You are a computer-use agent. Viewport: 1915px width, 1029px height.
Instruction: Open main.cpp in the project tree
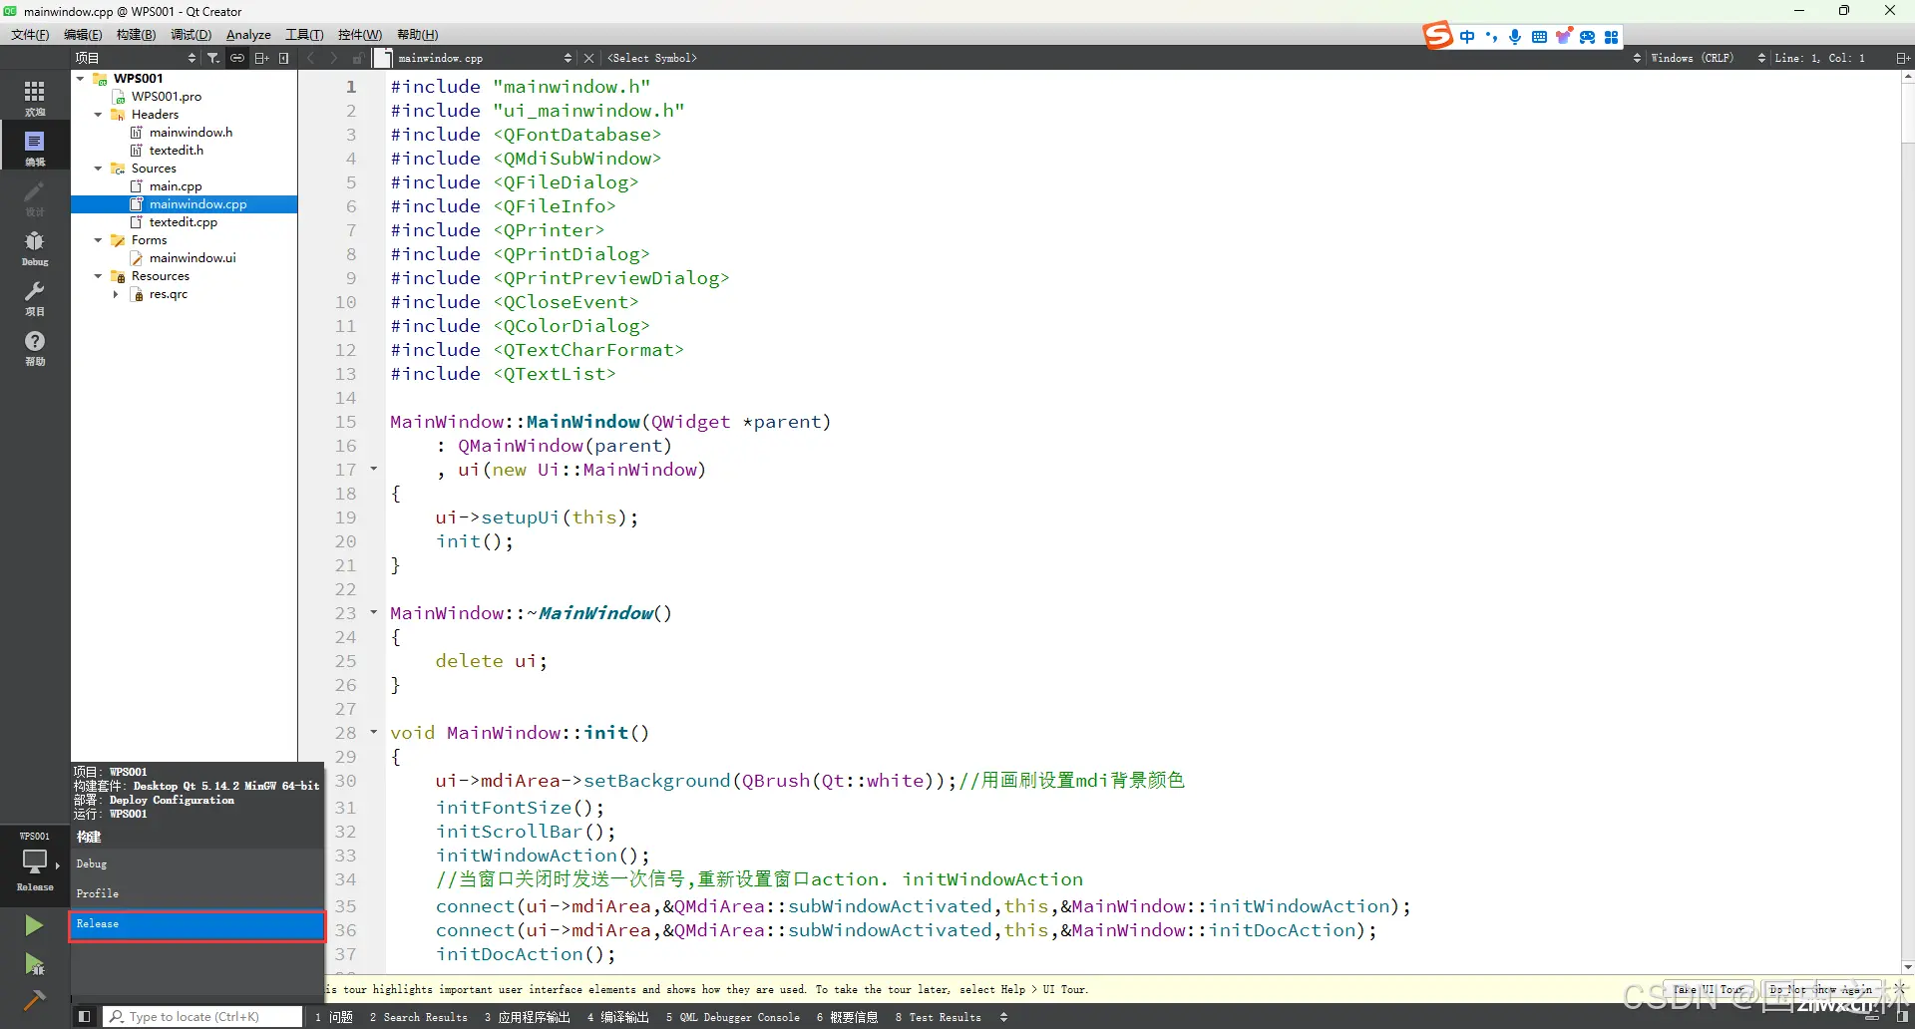176,186
